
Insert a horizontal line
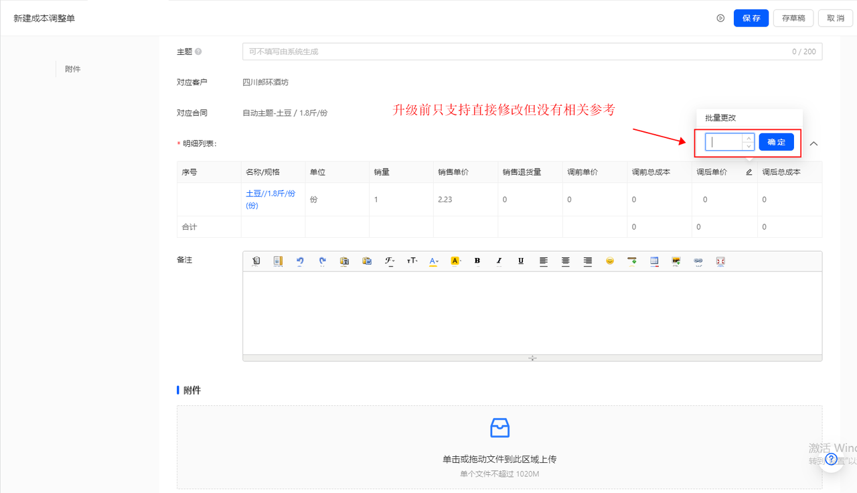click(632, 261)
